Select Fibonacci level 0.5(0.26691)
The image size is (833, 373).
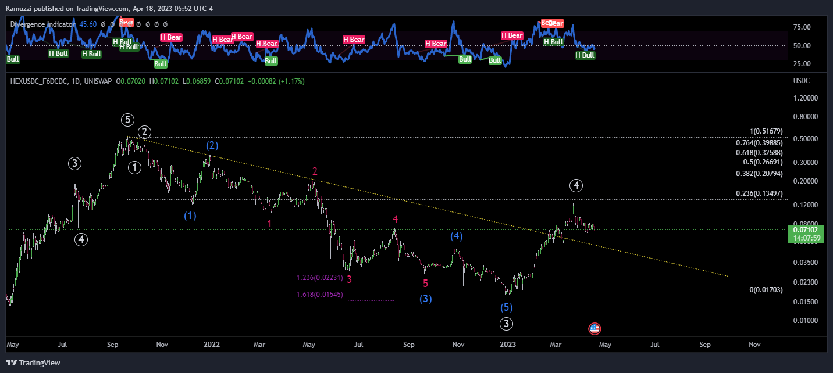coord(763,162)
